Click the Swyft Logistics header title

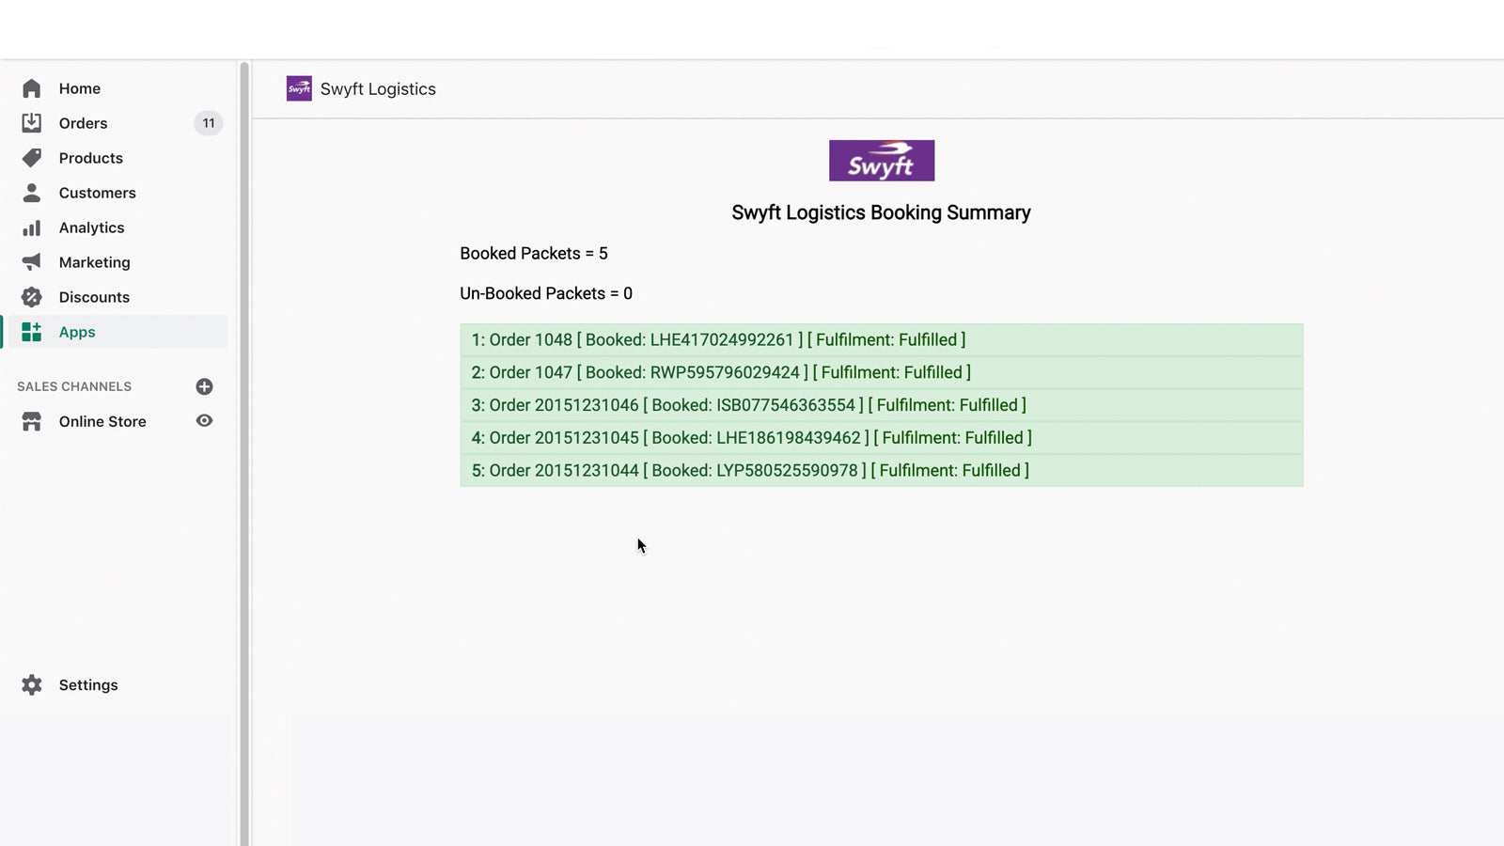(378, 88)
